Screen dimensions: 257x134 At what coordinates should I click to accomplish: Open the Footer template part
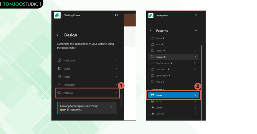point(158,101)
